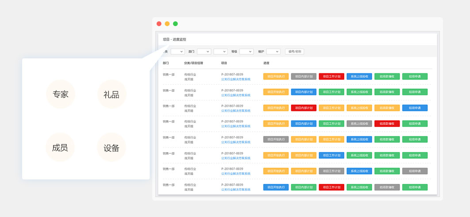Screen dimensions: 470x217
Task: Open the 维护 dropdown filter
Action: 273,52
